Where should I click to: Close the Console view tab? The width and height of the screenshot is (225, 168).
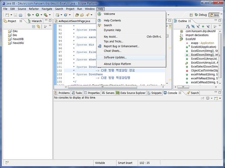[180, 93]
